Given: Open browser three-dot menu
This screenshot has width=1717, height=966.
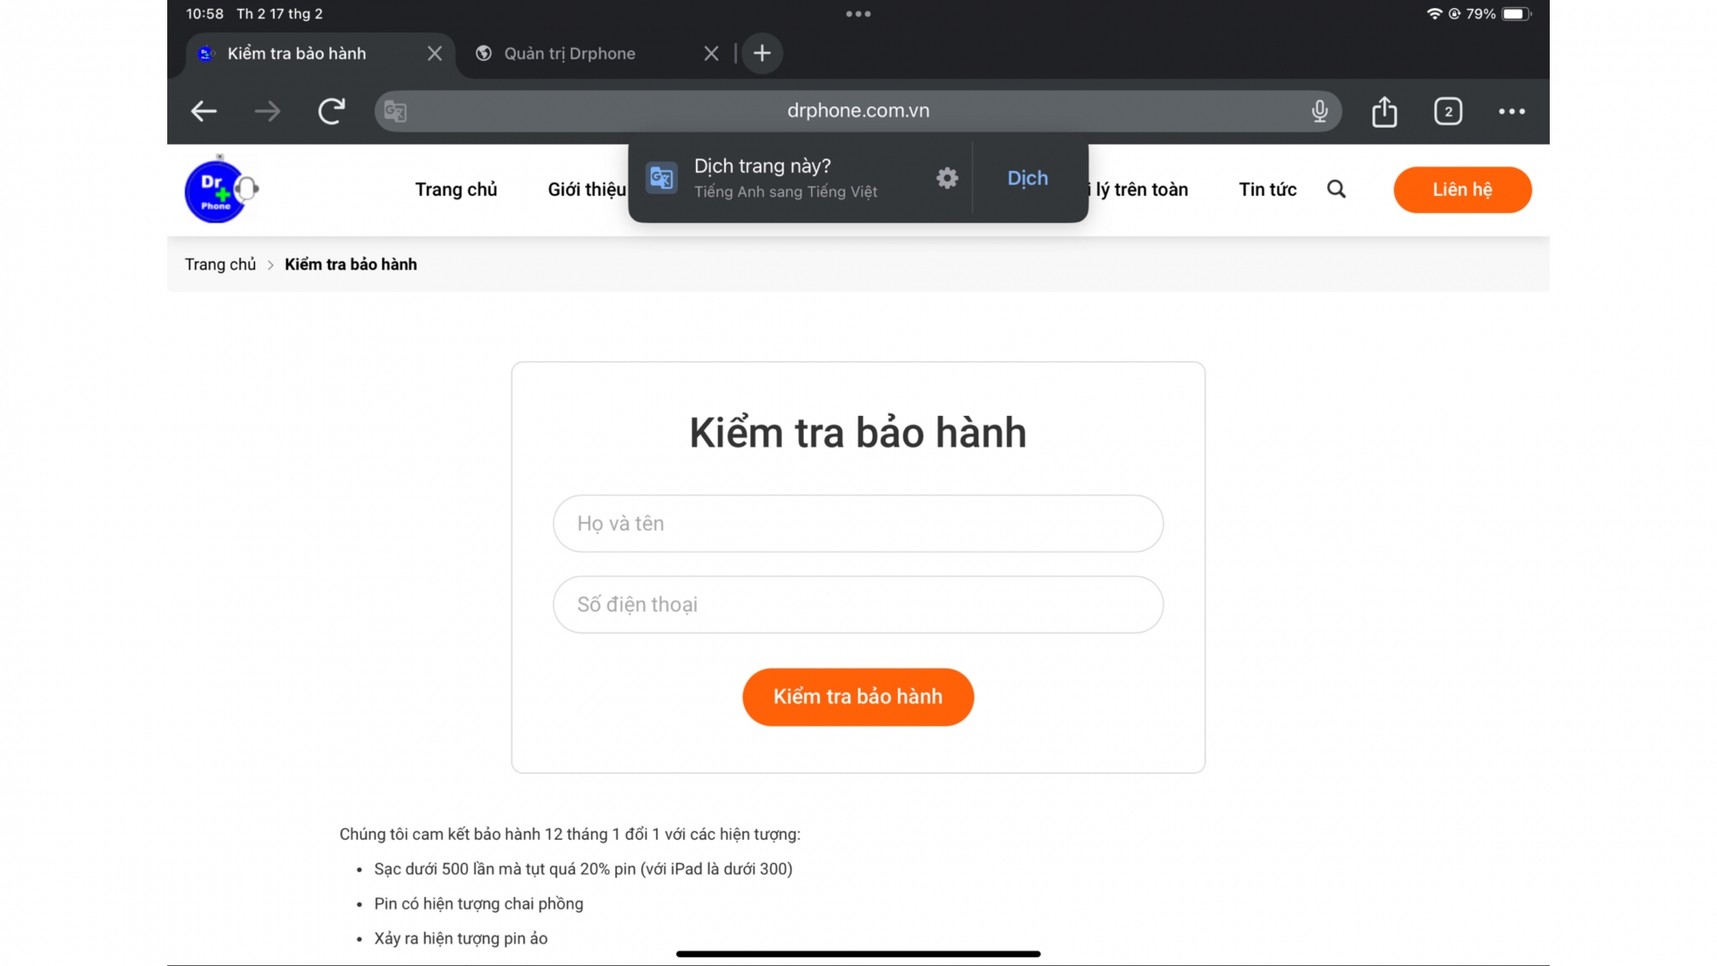Looking at the screenshot, I should 1511,111.
